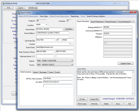
Task: Click Exit button in Reservations window
Action: pos(8,8)
